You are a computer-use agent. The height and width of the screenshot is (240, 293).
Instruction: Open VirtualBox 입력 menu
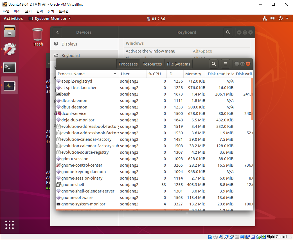[x=39, y=12]
